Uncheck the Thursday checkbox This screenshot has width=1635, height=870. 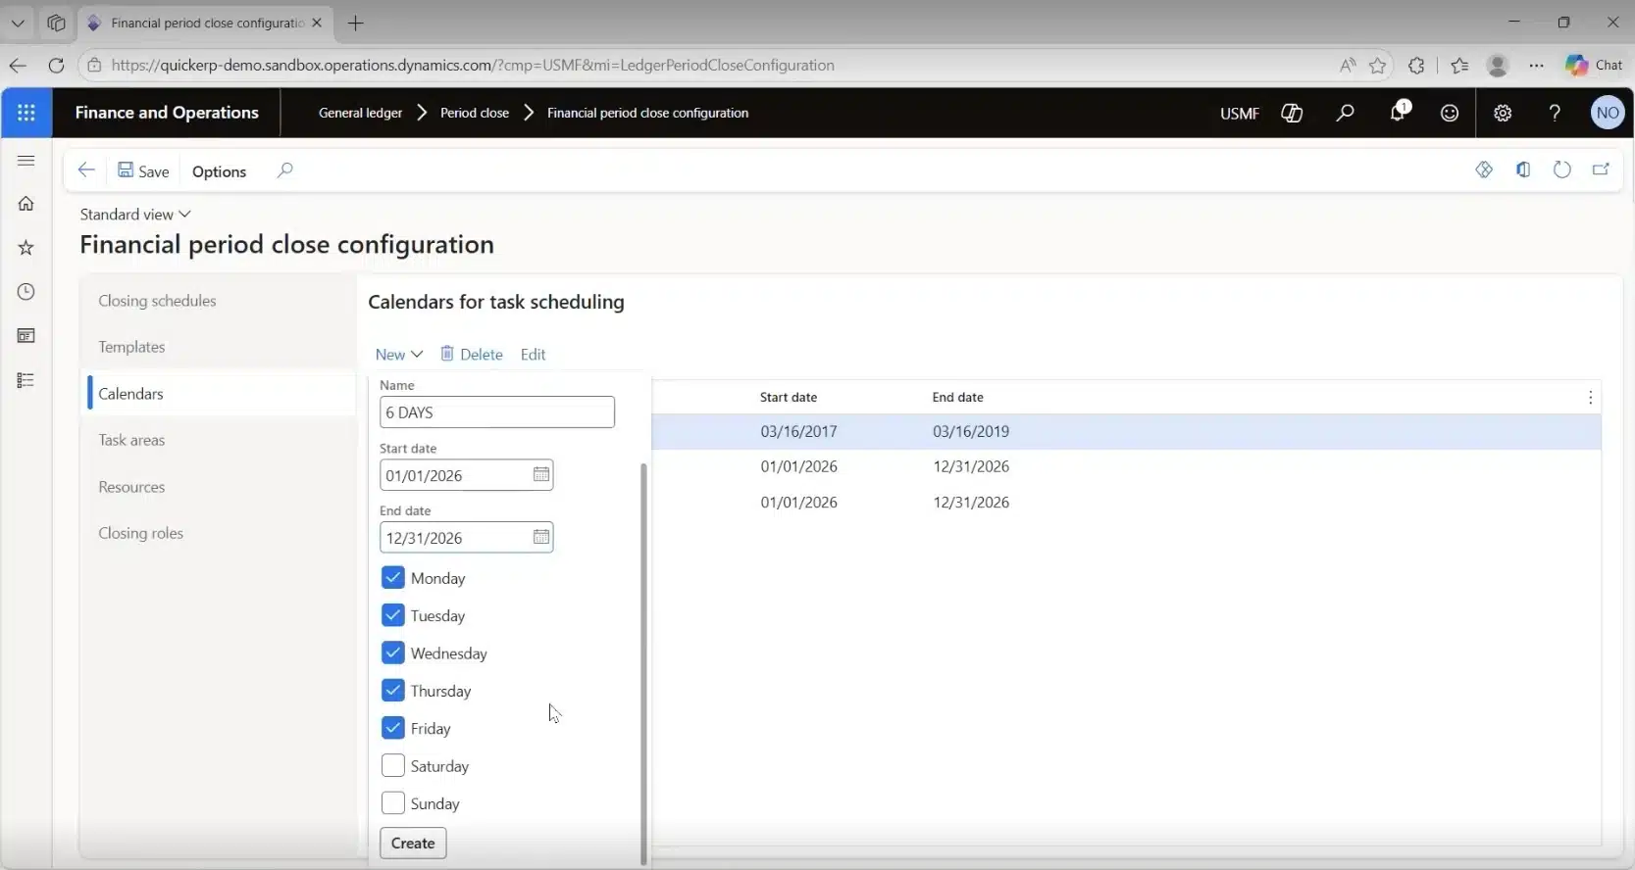(392, 691)
